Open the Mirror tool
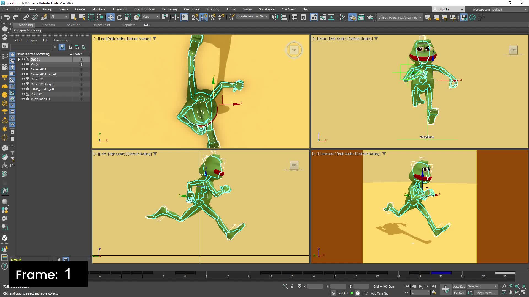 [x=275, y=17]
